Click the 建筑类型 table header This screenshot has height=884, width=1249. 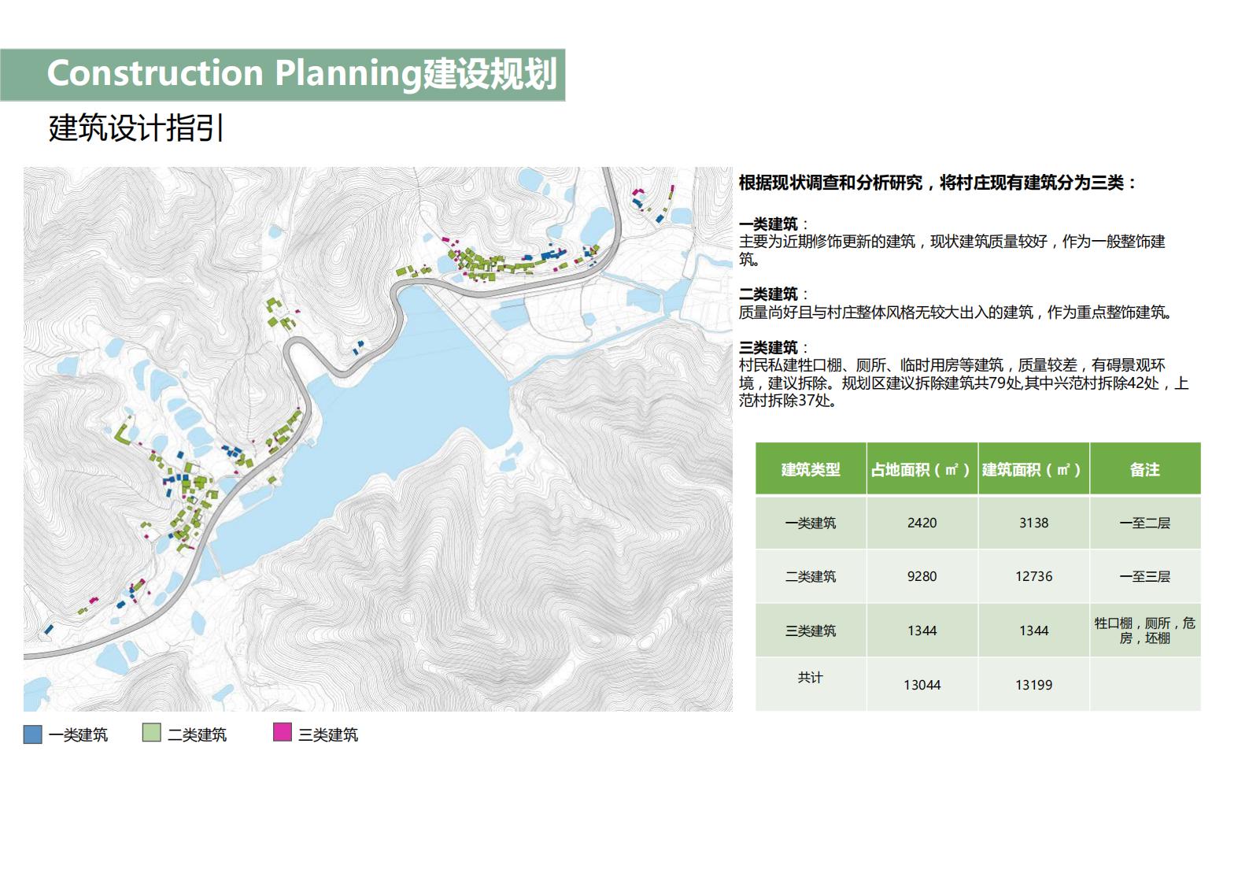click(811, 469)
